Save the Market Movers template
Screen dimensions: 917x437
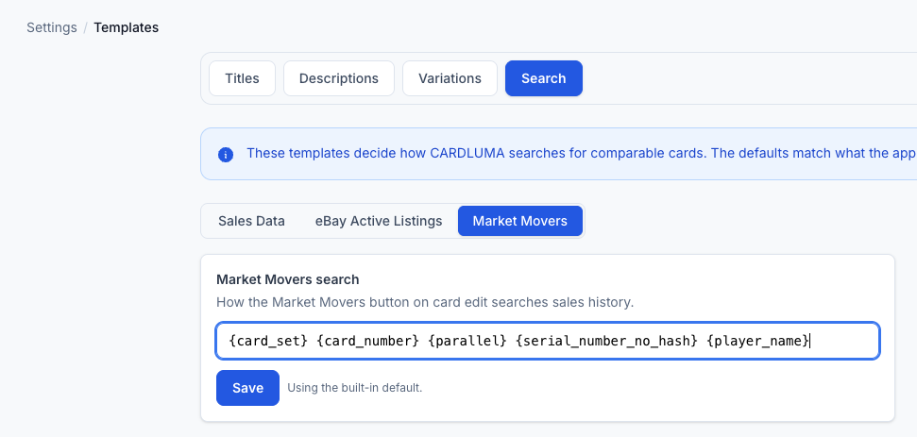click(247, 388)
